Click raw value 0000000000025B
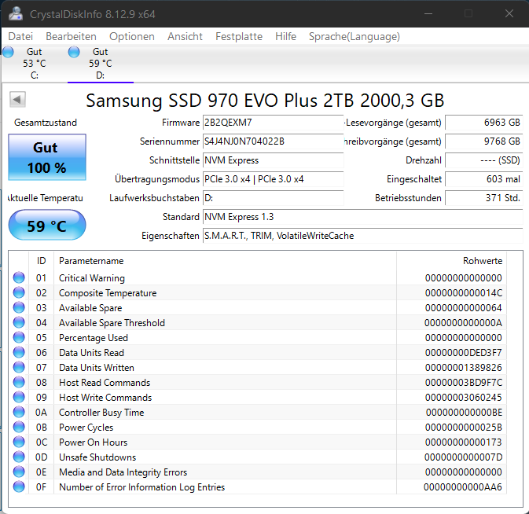 [463, 428]
